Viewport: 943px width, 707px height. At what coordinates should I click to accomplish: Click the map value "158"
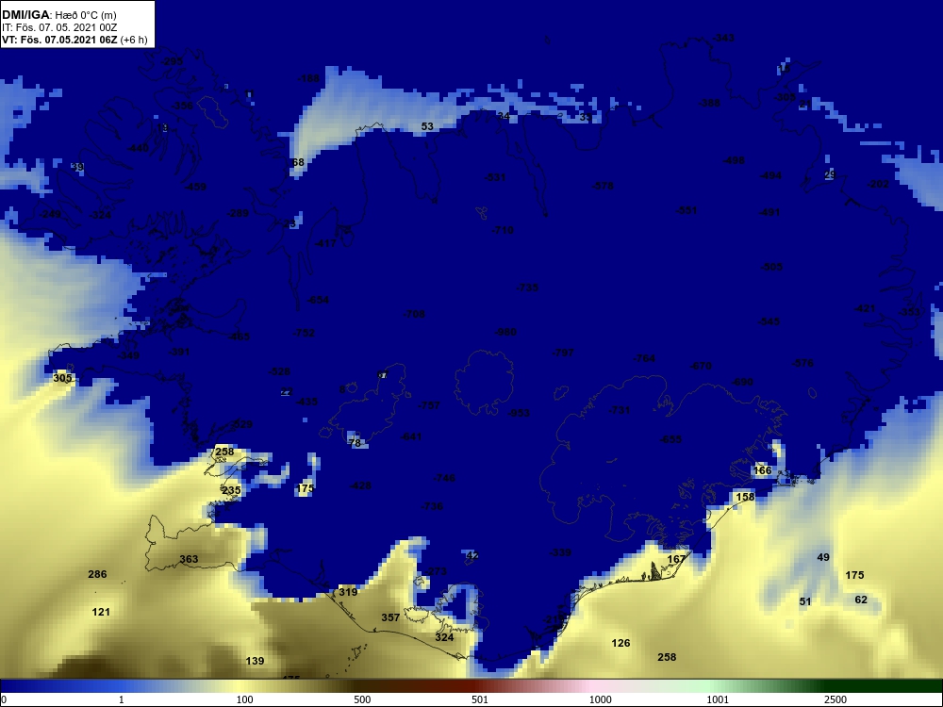[x=745, y=497]
